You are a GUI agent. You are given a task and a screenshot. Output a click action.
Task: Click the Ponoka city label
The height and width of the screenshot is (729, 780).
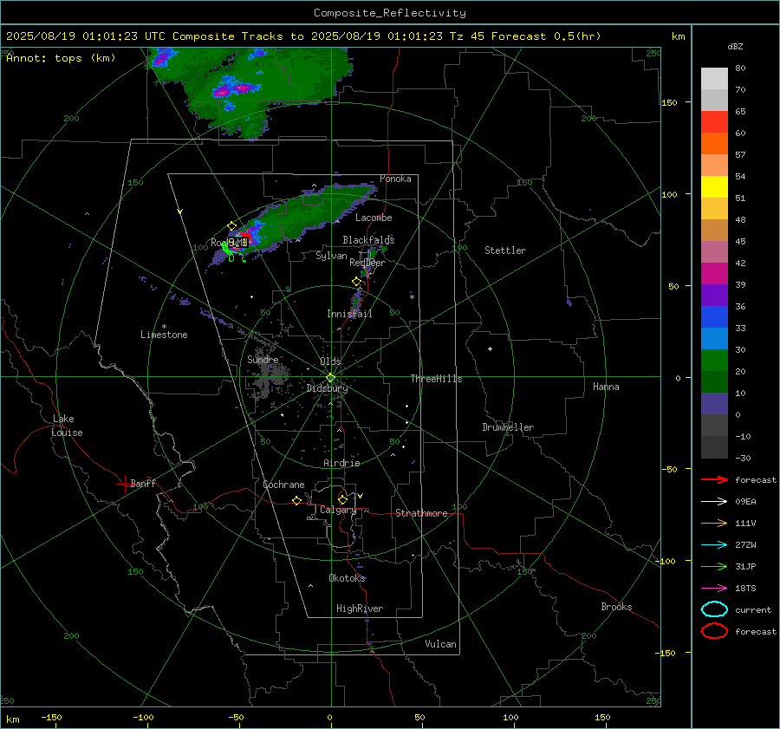coord(395,179)
